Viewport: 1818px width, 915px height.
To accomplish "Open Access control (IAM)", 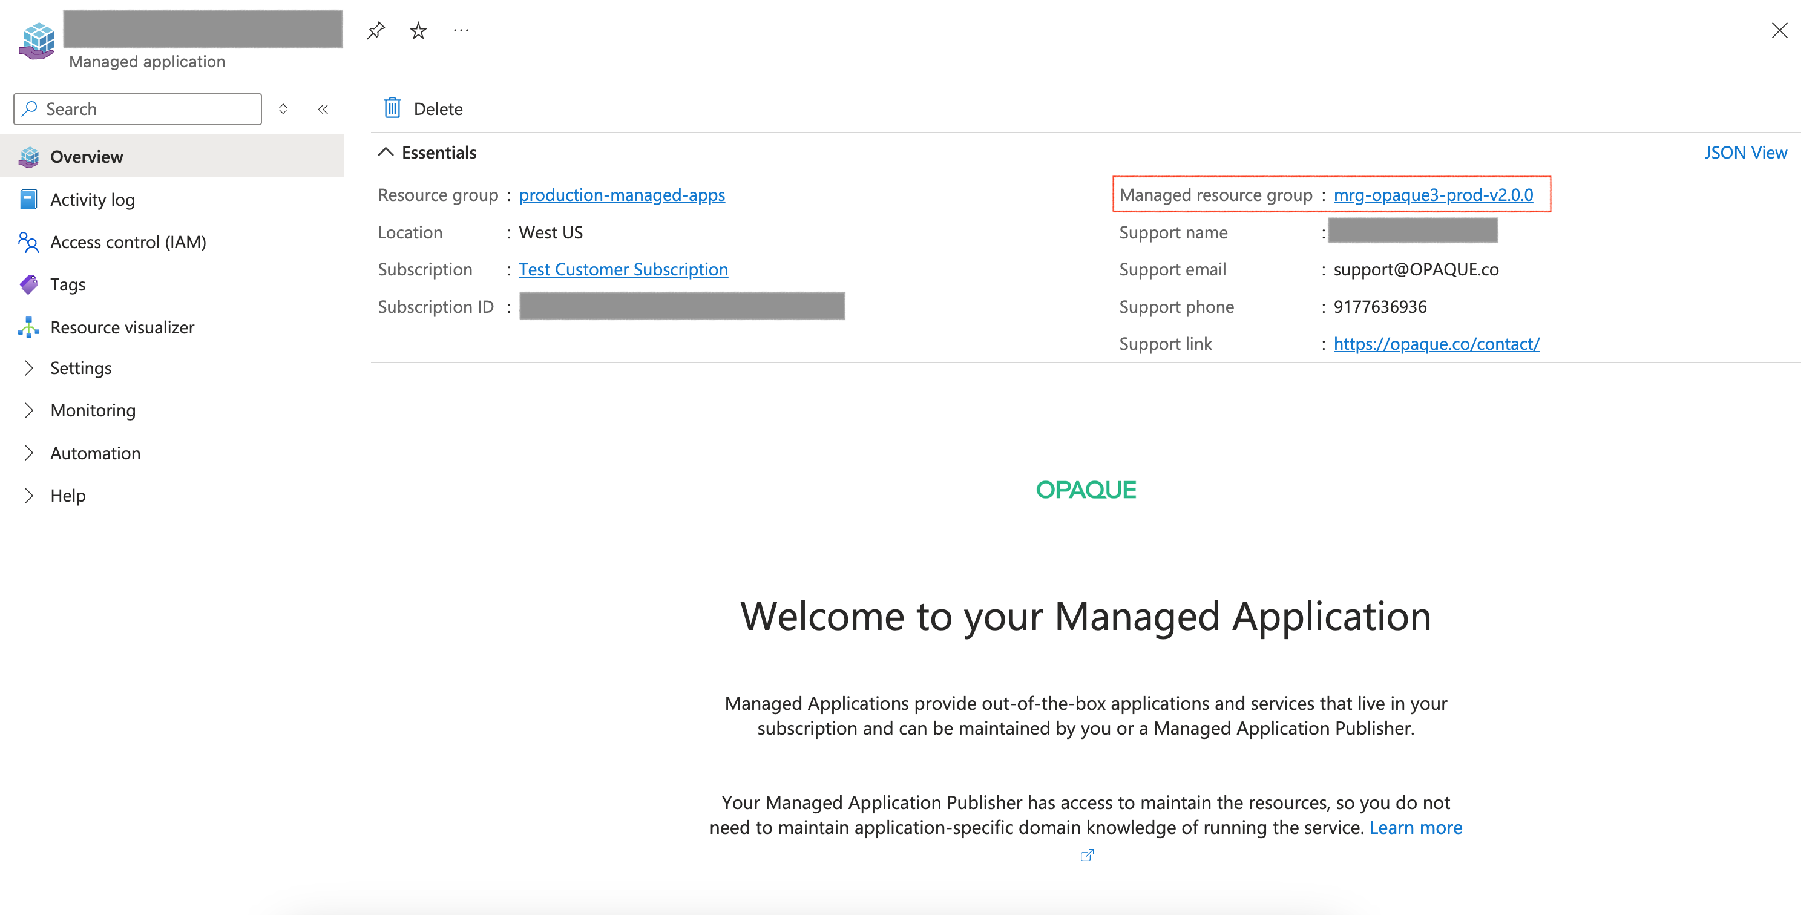I will [128, 242].
